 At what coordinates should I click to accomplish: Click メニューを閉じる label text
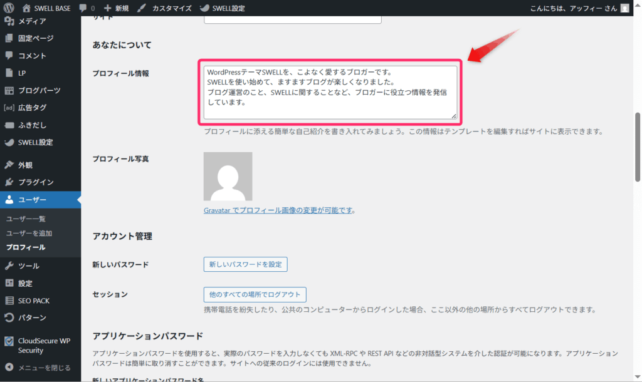(x=45, y=368)
